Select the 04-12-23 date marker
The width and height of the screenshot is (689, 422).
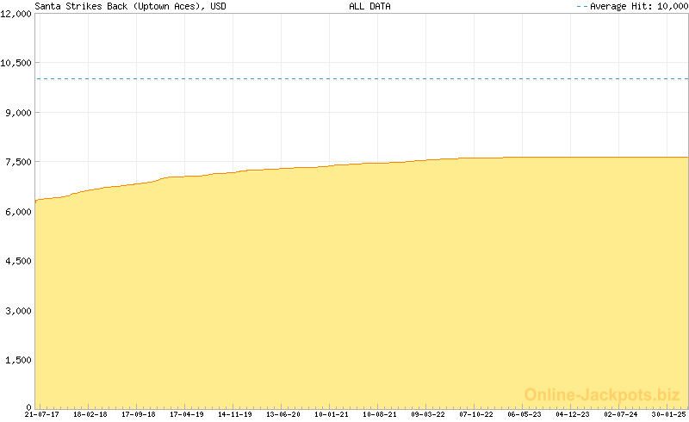[x=573, y=414]
